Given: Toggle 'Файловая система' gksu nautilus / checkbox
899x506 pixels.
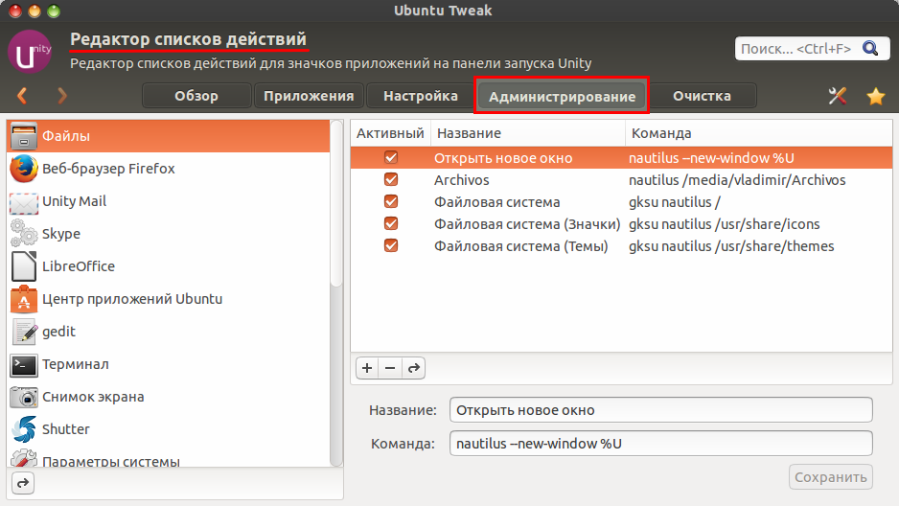Looking at the screenshot, I should tap(391, 201).
